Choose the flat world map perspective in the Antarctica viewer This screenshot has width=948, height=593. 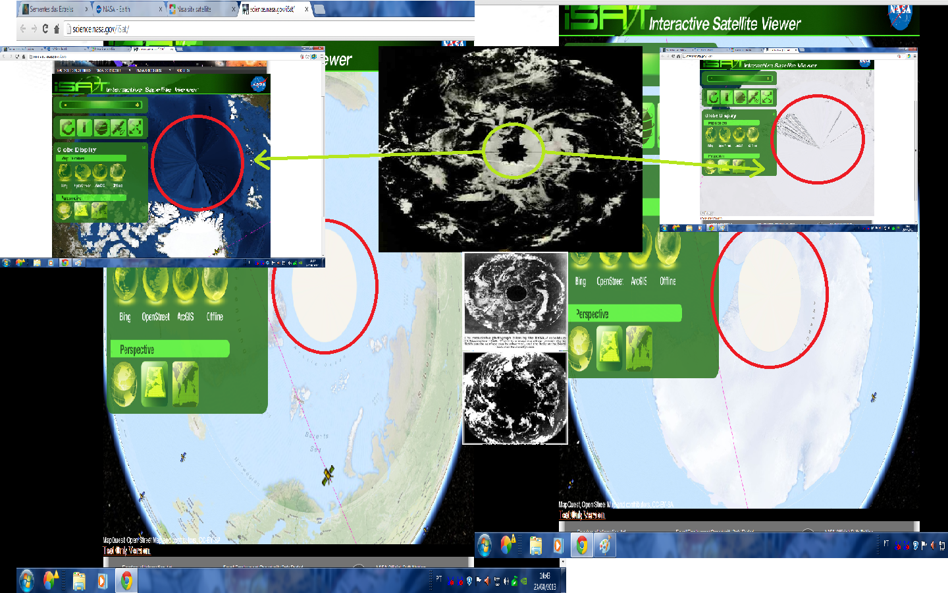[639, 348]
